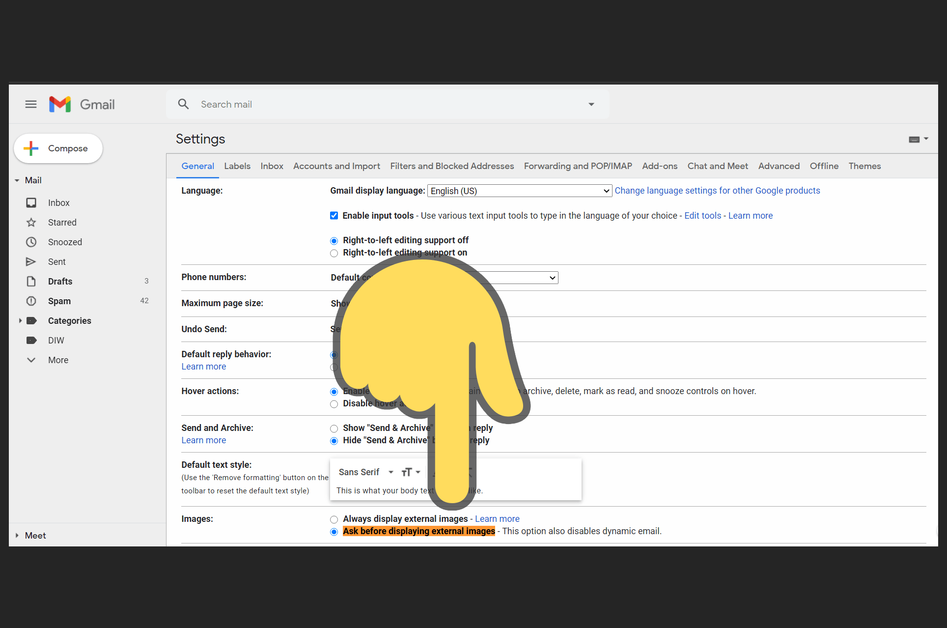The image size is (947, 628).
Task: Select Right-to-left editing support on
Action: pyautogui.click(x=334, y=253)
